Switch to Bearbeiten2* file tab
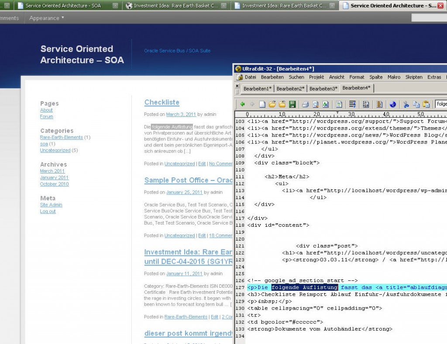The height and width of the screenshot is (344, 447). pyautogui.click(x=290, y=89)
